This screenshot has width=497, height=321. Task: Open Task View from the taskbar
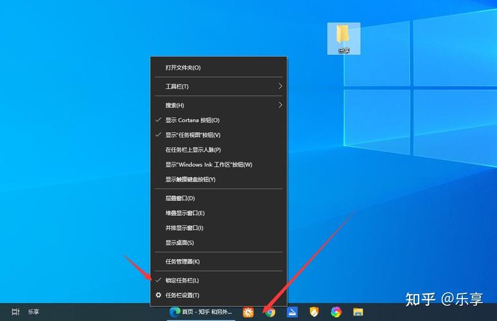(x=15, y=312)
